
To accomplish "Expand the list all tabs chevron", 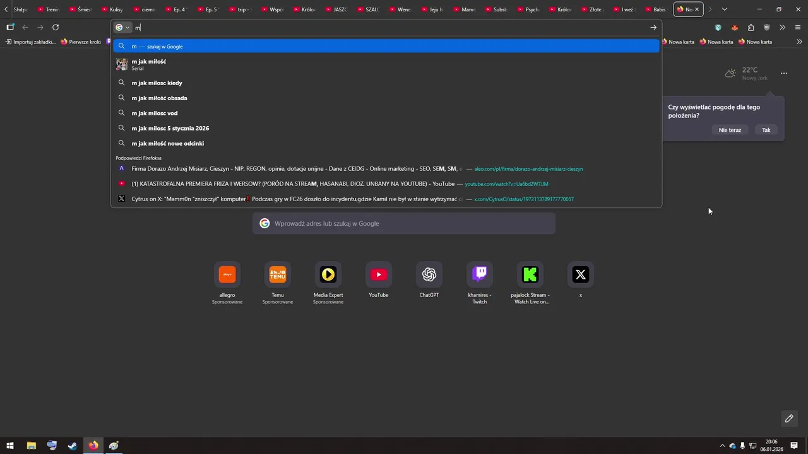I will click(724, 9).
